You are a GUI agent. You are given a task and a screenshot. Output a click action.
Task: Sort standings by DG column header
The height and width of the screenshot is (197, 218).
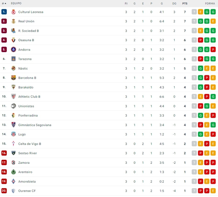tap(174, 3)
